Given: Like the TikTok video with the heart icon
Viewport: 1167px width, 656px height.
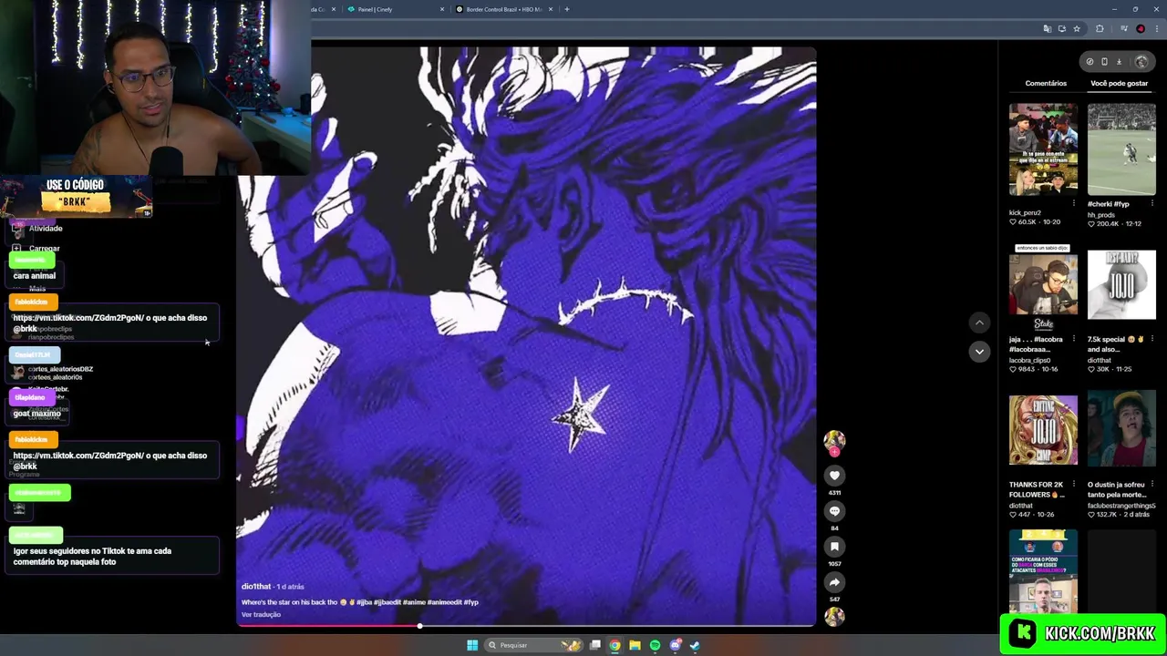Looking at the screenshot, I should (x=834, y=476).
